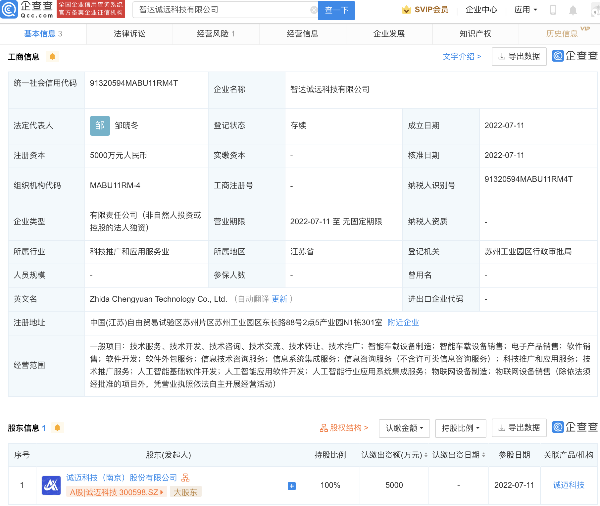Click avatar icon of 邹晓冬

[x=100, y=126]
